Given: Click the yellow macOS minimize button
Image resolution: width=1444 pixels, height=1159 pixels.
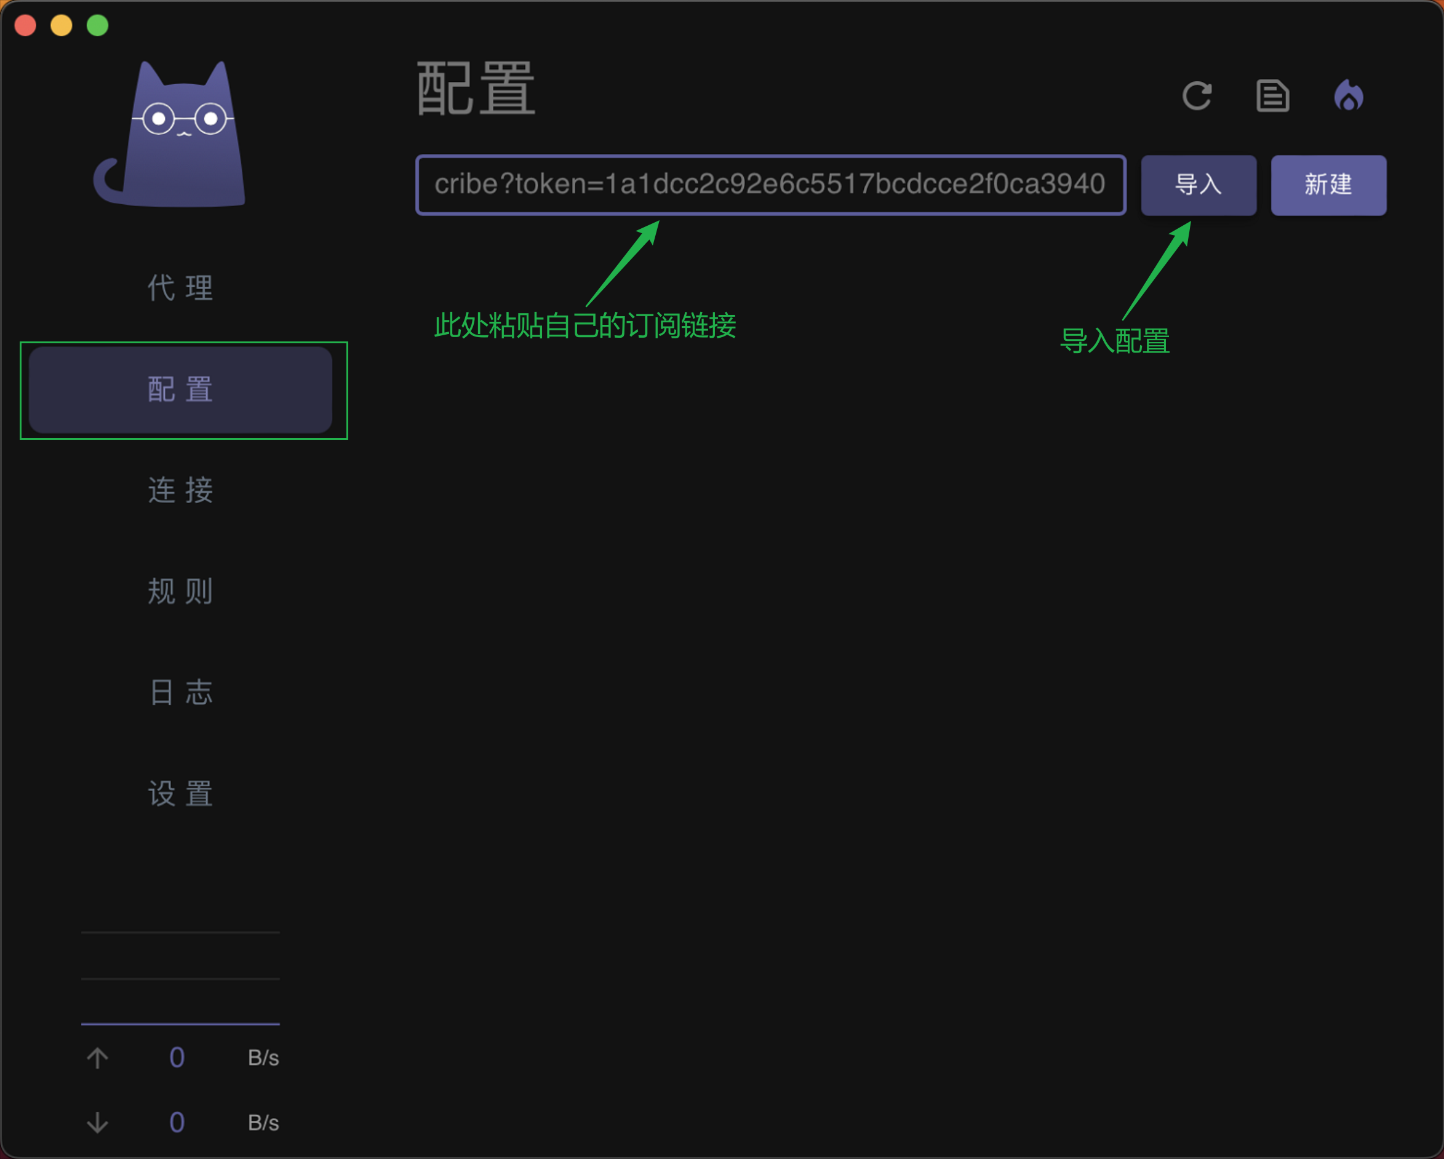Looking at the screenshot, I should tap(62, 25).
